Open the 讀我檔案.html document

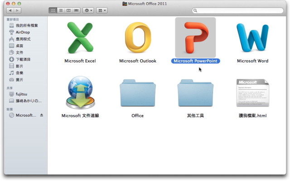pyautogui.click(x=253, y=93)
